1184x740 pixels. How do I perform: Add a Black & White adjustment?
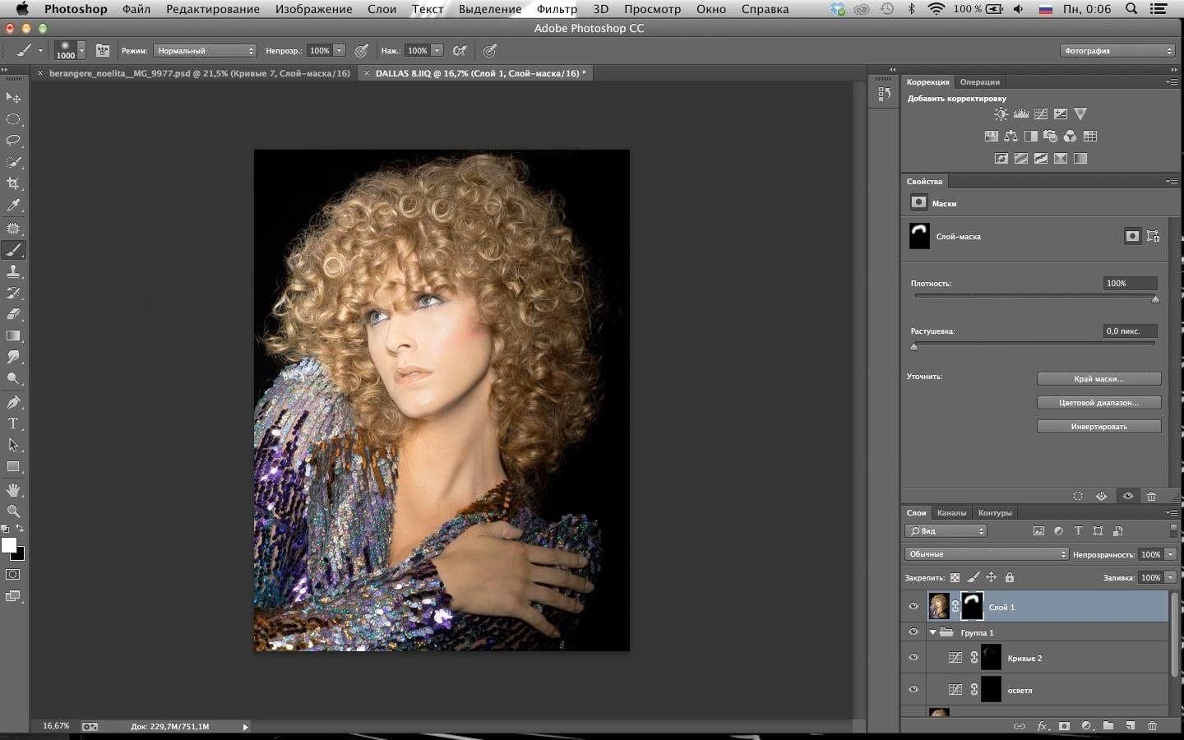click(x=1030, y=136)
